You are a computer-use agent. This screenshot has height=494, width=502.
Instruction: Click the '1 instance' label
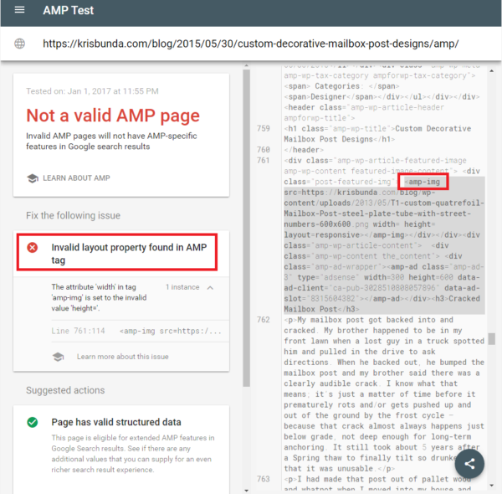pyautogui.click(x=182, y=287)
